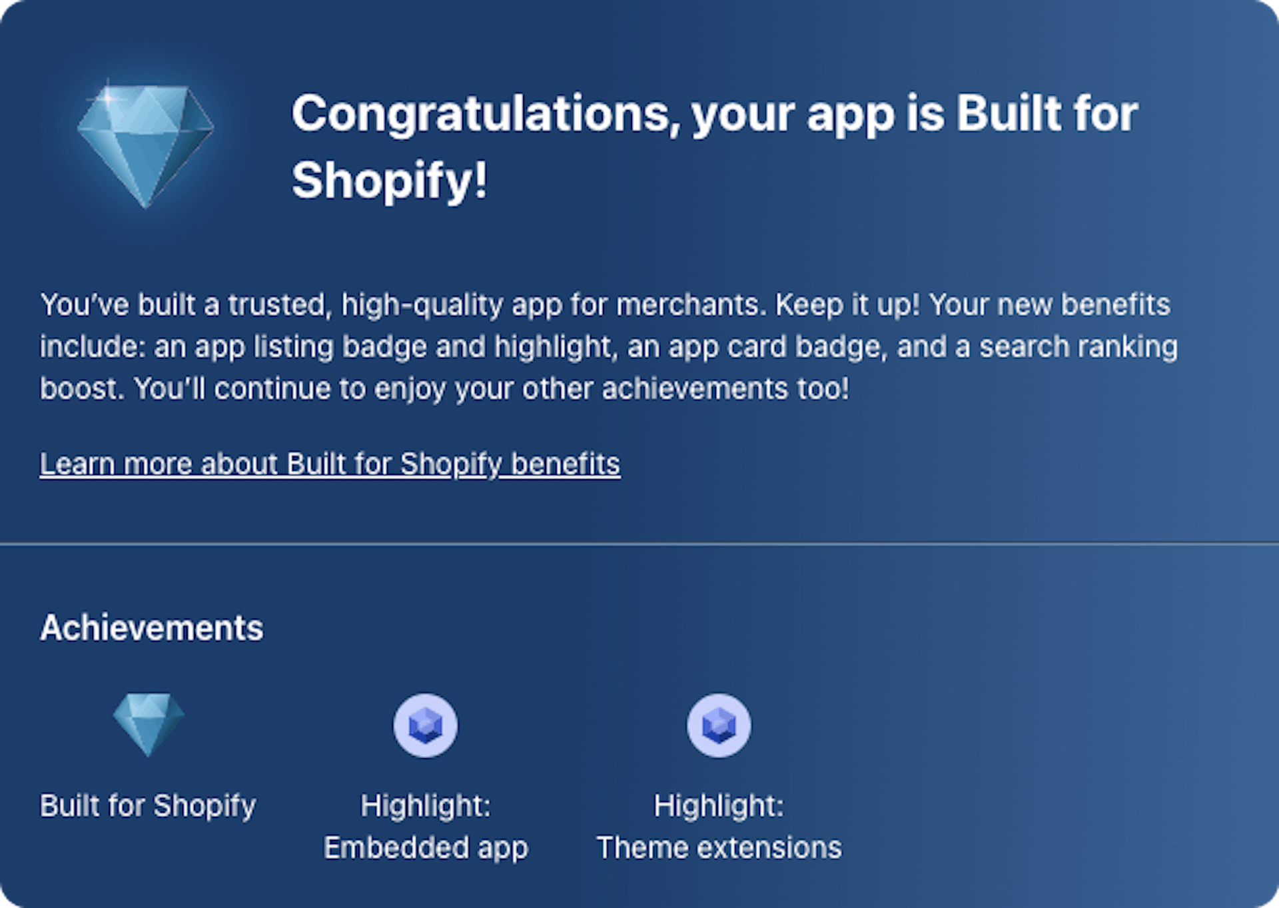This screenshot has height=908, width=1279.
Task: Click "Highlight:" text above Embedded app
Action: [x=426, y=805]
